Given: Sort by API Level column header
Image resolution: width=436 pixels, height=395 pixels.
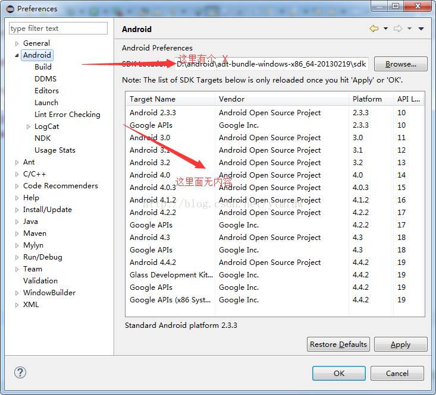Looking at the screenshot, I should [x=409, y=99].
